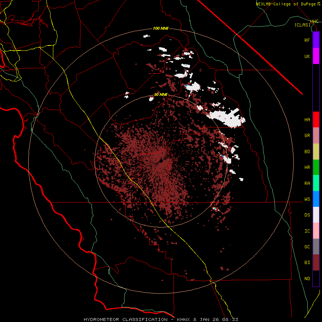The width and height of the screenshot is (322, 322).
Task: Click the RF legend label
Action: coord(307,40)
